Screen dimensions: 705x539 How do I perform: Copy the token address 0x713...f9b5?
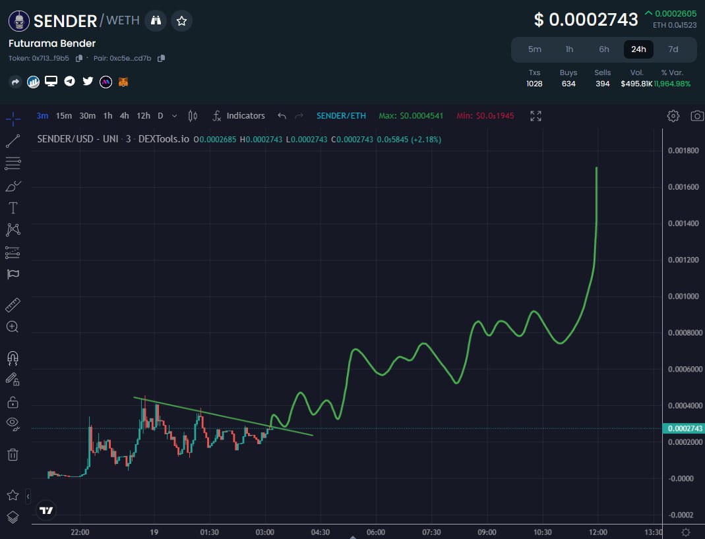pos(79,59)
